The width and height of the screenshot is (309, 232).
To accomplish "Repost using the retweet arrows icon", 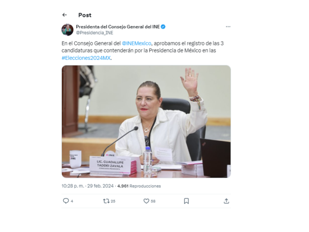I will tap(106, 201).
